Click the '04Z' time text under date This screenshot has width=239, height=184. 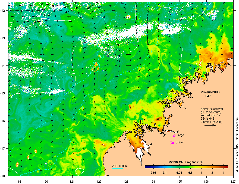tap(208, 96)
